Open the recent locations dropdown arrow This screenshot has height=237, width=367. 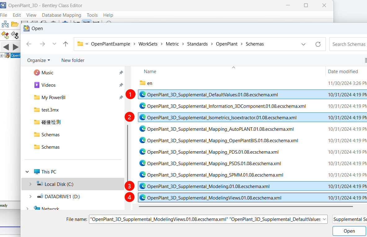click(54, 44)
